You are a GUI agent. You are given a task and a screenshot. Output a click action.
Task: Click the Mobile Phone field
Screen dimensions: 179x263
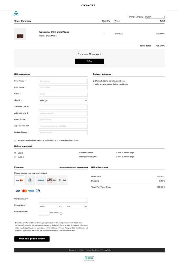tap(63, 133)
